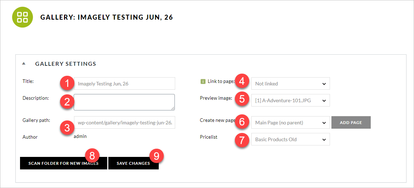Screen dimensions: 414x188
Task: Click inside the Description text area
Action: (x=124, y=102)
